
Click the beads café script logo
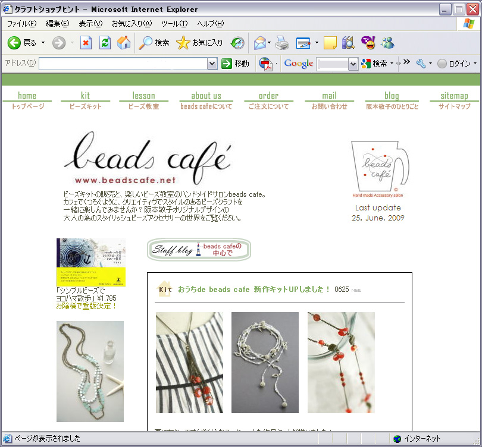(x=148, y=158)
